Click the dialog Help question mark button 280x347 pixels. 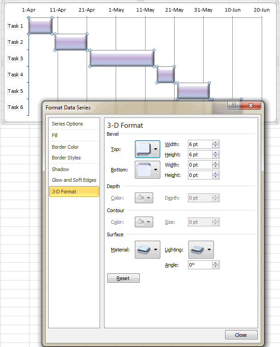coord(233,105)
